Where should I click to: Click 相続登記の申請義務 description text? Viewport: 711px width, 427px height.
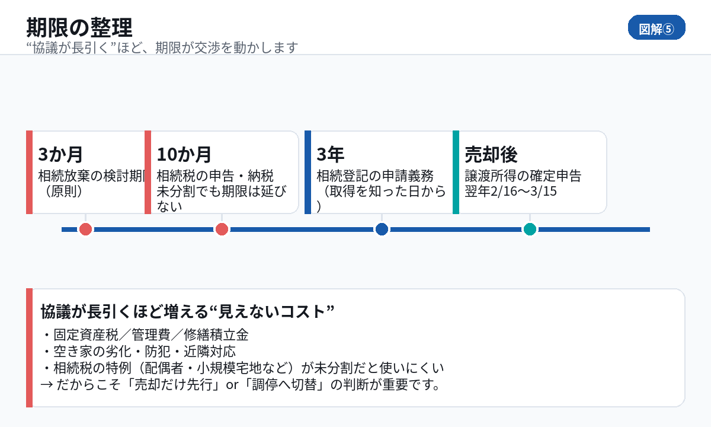point(375,176)
